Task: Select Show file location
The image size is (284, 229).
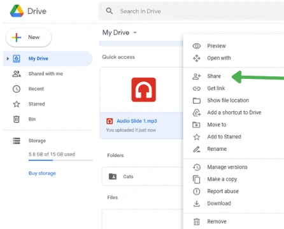Action: 228,101
